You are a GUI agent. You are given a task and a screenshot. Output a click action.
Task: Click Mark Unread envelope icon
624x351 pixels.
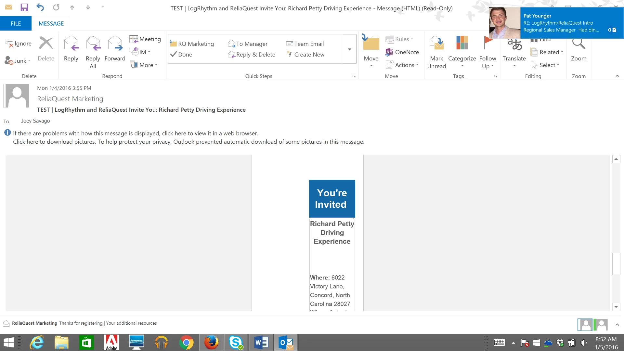click(436, 43)
